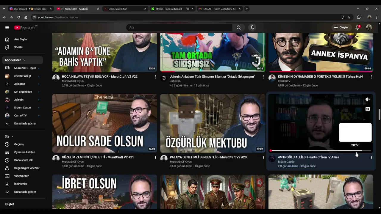The width and height of the screenshot is (381, 214).
Task: Switch to Stream - Kick Dashboard tab
Action: pyautogui.click(x=172, y=9)
